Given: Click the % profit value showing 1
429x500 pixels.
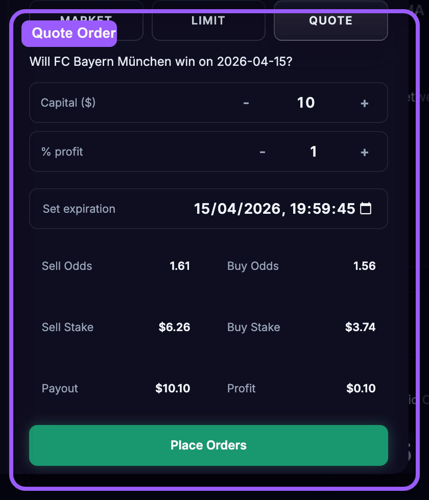Looking at the screenshot, I should [x=313, y=152].
